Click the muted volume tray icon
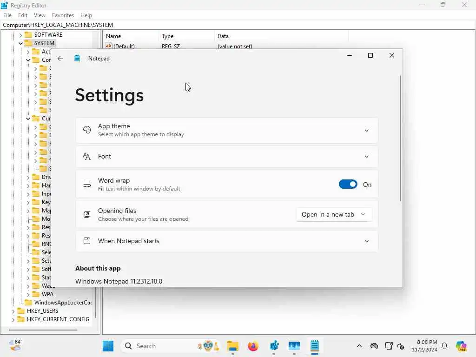476x357 pixels. pos(400,346)
